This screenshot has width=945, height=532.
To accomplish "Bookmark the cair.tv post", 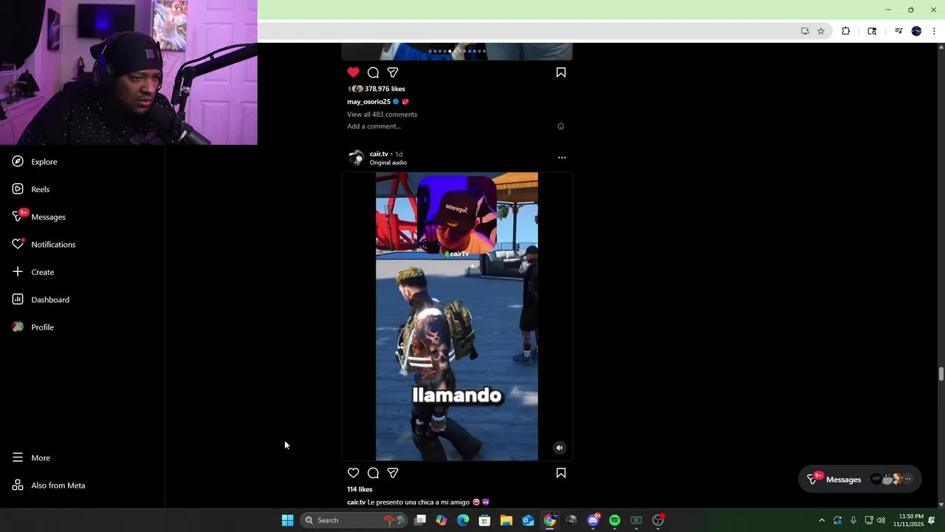I will click(x=561, y=473).
